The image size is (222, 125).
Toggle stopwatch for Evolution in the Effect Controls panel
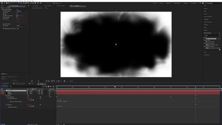tap(4, 19)
